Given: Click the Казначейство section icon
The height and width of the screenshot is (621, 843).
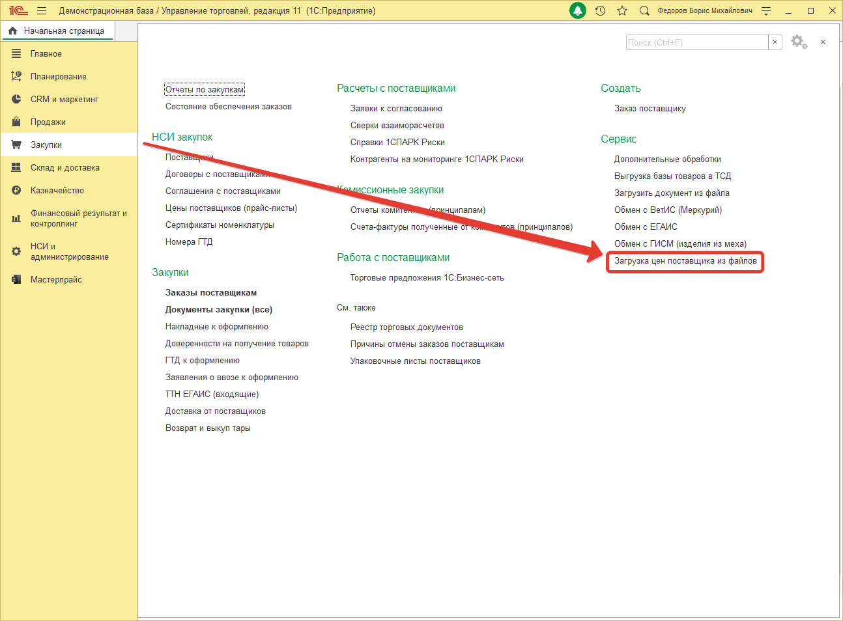Looking at the screenshot, I should pyautogui.click(x=16, y=191).
